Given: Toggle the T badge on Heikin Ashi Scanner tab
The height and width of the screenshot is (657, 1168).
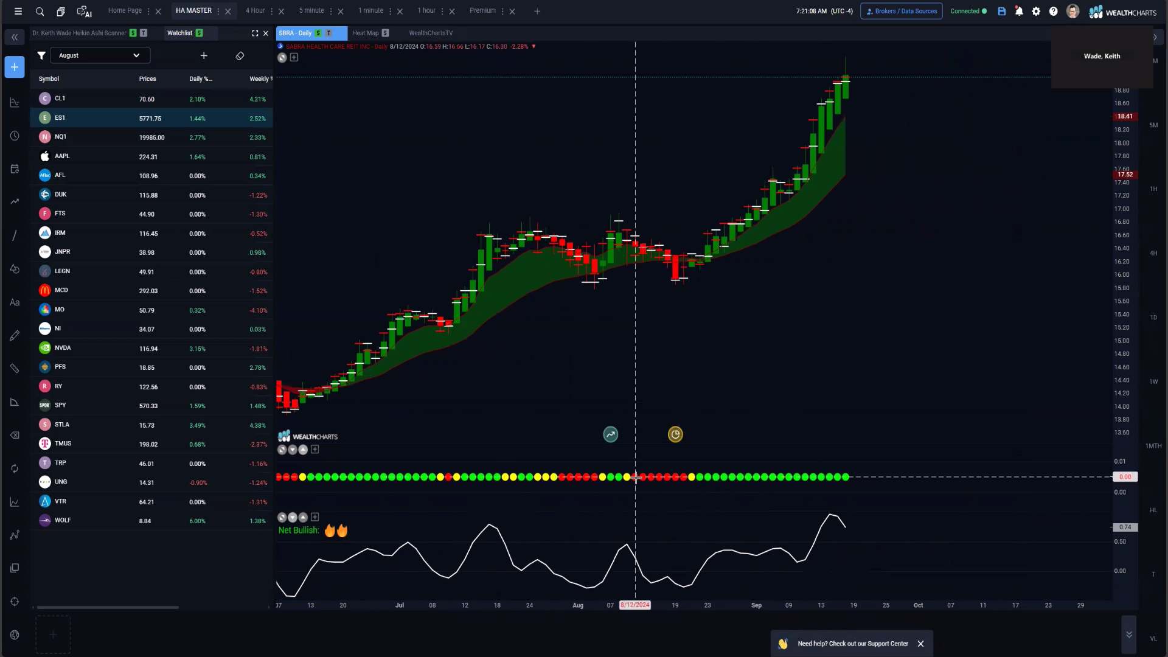Looking at the screenshot, I should pos(144,33).
